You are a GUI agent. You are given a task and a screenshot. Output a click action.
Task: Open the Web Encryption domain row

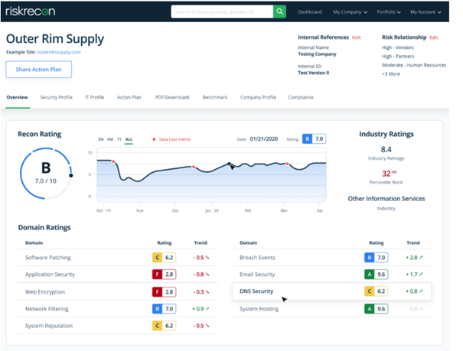tap(118, 291)
